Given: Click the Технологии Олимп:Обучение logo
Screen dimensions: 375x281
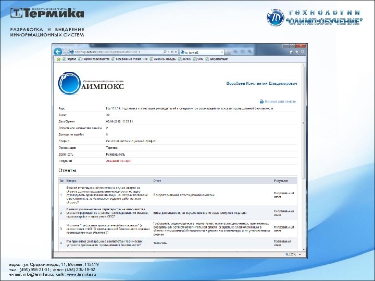Looking at the screenshot, I should coord(315,17).
